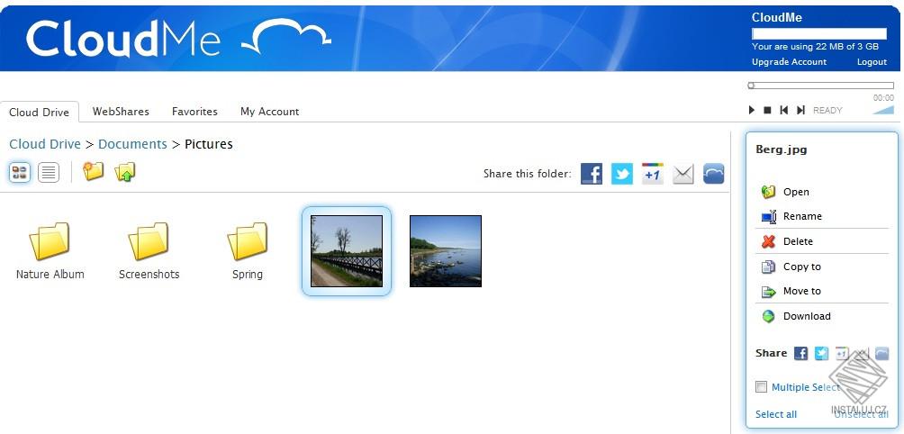Image resolution: width=904 pixels, height=434 pixels.
Task: Click the CloudMe logo
Action: pyautogui.click(x=178, y=39)
